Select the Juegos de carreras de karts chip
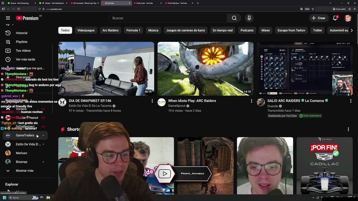 (x=185, y=30)
